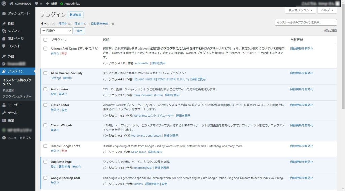Viewport: 345px width, 191px height.
Task: Click the ツール wrench icon
Action: (4, 113)
